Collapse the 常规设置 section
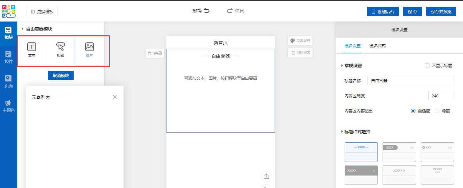Screen dimensions: 463x188 point(342,66)
